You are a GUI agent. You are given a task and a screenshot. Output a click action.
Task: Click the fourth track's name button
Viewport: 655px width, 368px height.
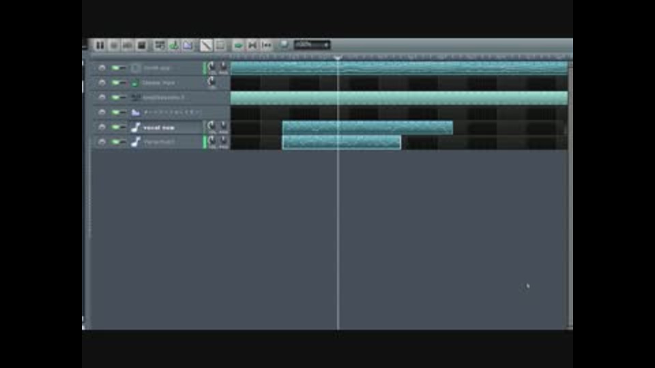[166, 112]
